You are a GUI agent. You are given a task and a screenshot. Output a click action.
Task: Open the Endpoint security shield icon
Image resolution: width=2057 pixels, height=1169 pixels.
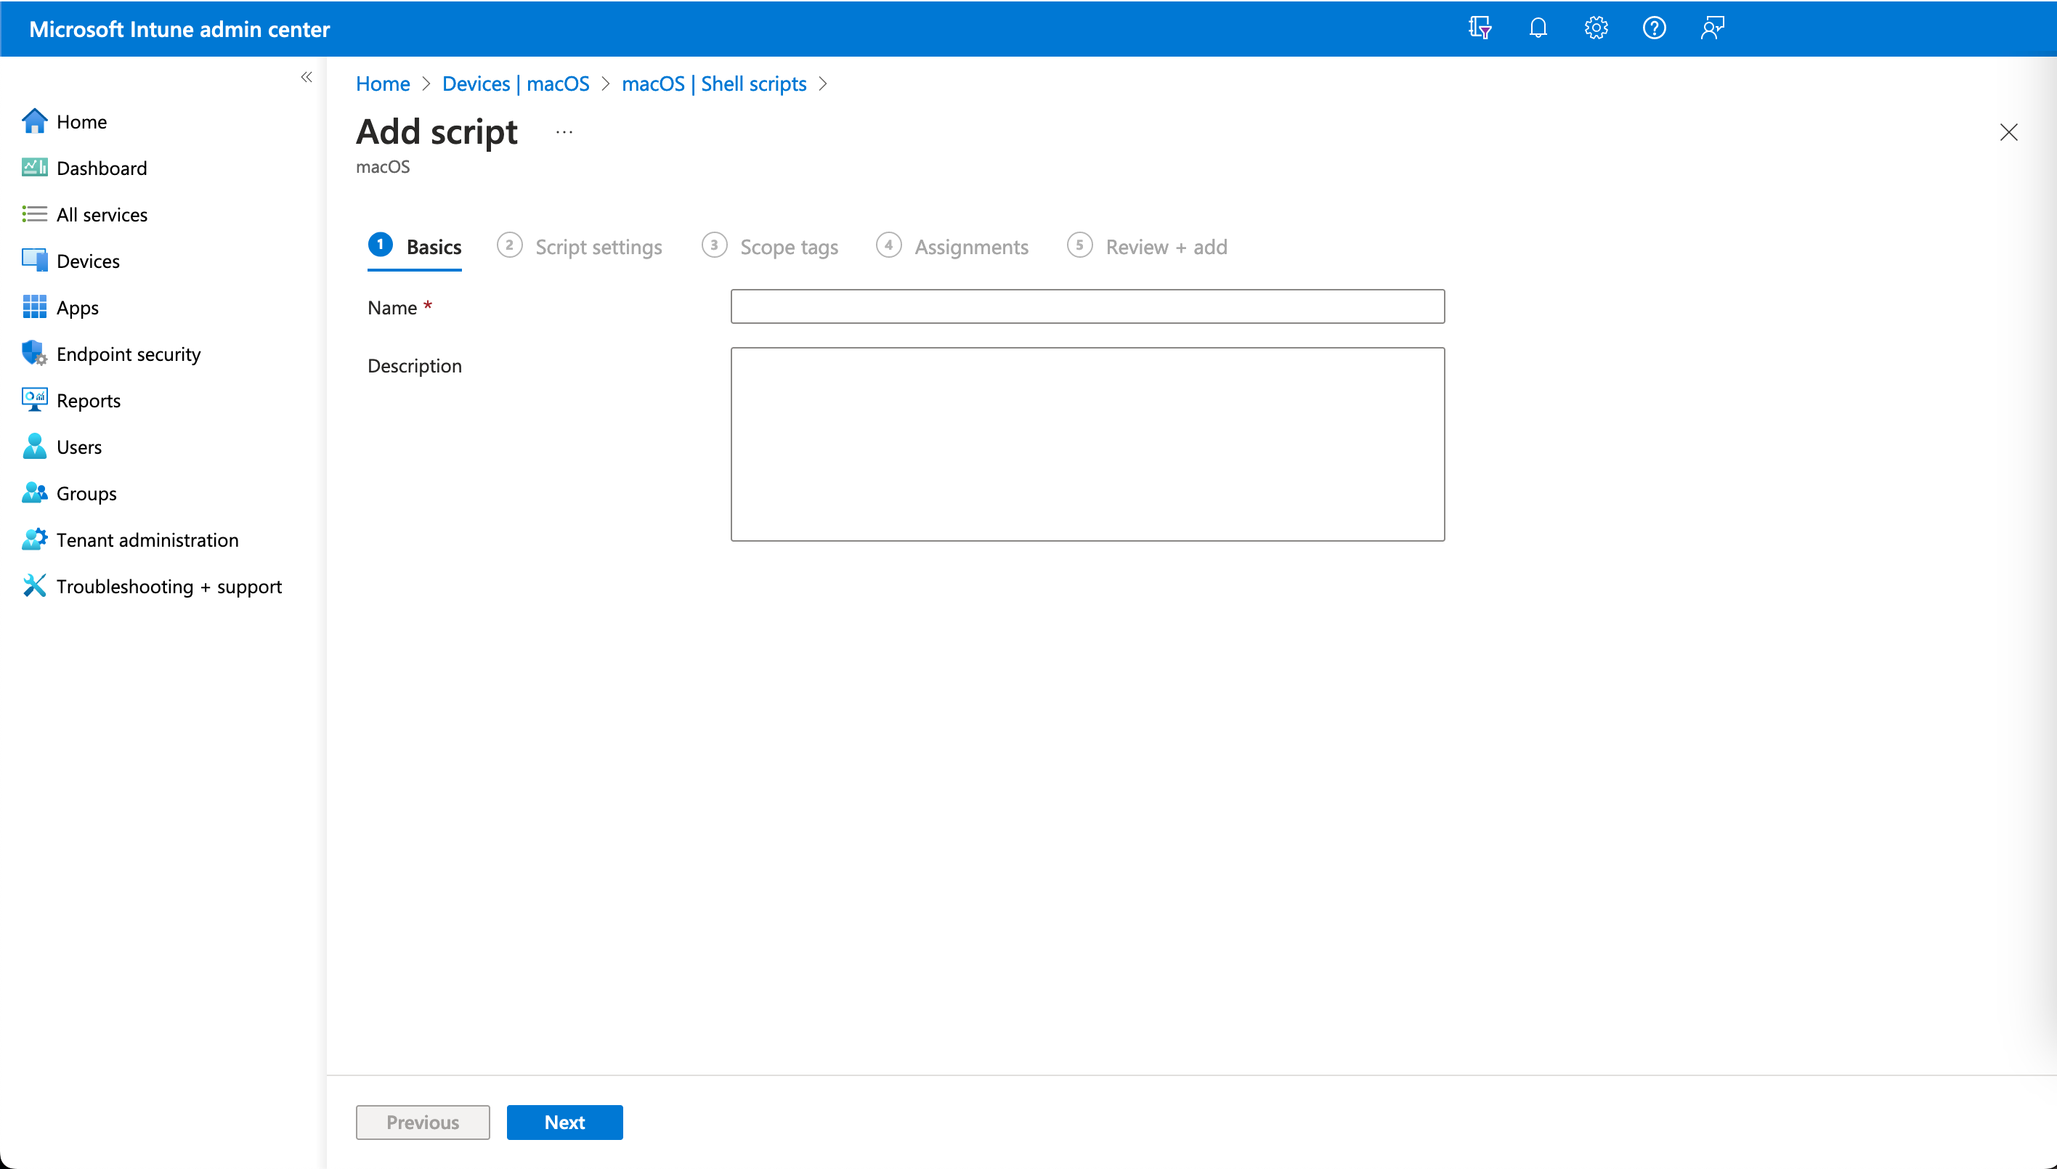33,354
